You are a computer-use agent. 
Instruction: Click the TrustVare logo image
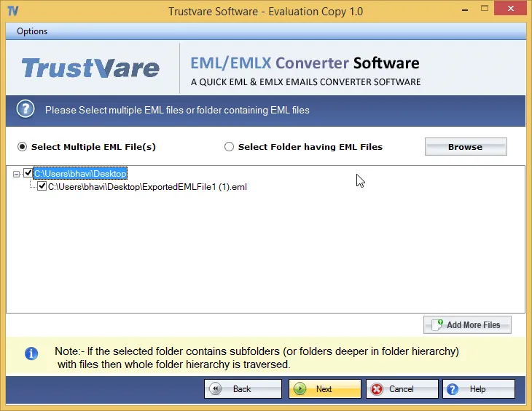(90, 68)
